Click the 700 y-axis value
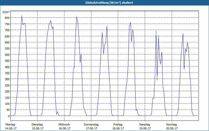 pos(7,30)
